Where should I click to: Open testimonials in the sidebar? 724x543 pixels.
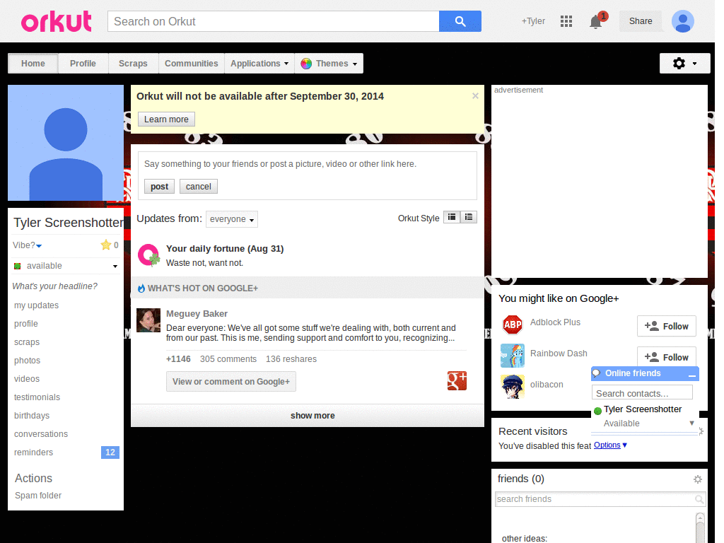pos(37,397)
